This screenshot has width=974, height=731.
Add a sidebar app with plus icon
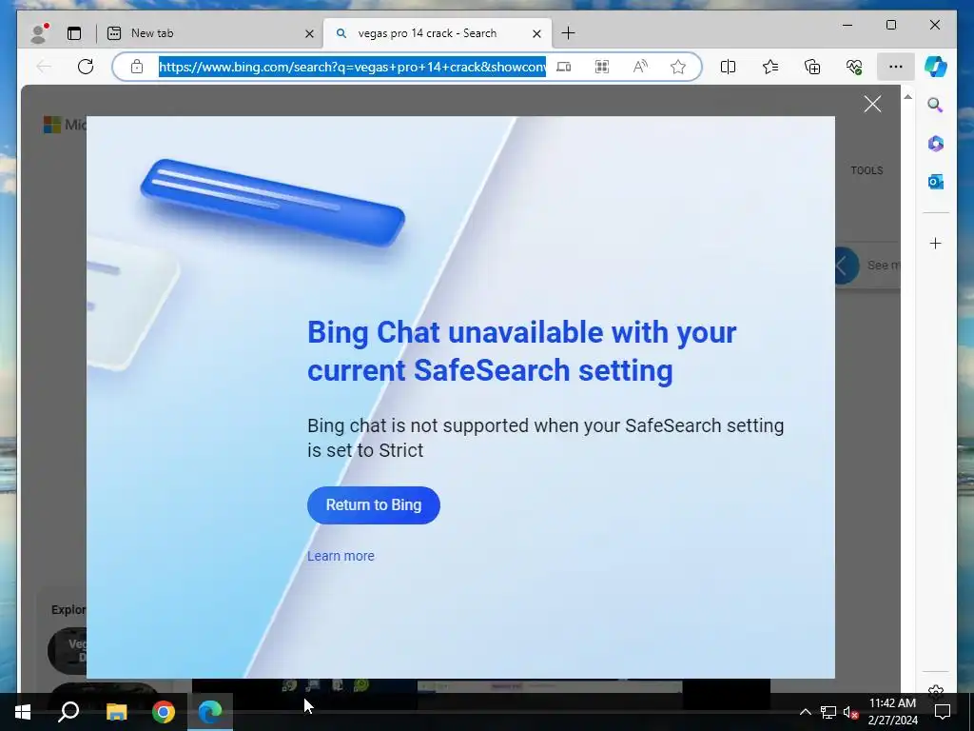[x=936, y=243]
